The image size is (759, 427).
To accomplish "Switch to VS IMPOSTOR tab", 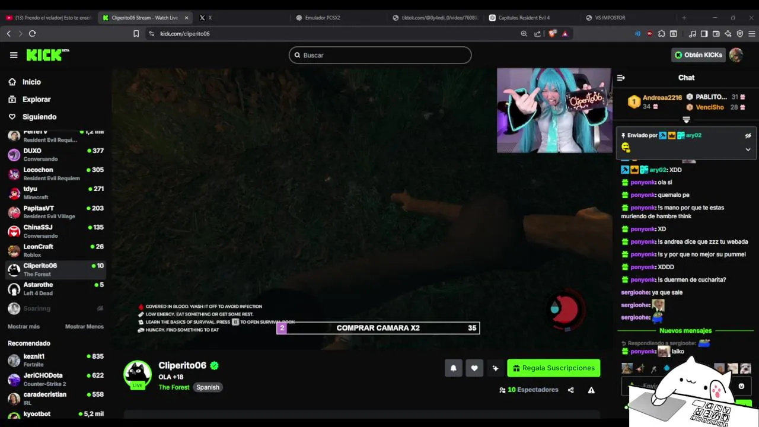I will click(x=610, y=18).
